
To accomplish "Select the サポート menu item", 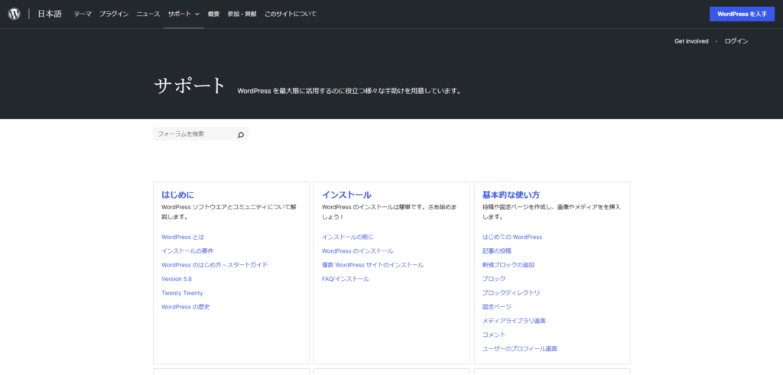I will (x=180, y=14).
